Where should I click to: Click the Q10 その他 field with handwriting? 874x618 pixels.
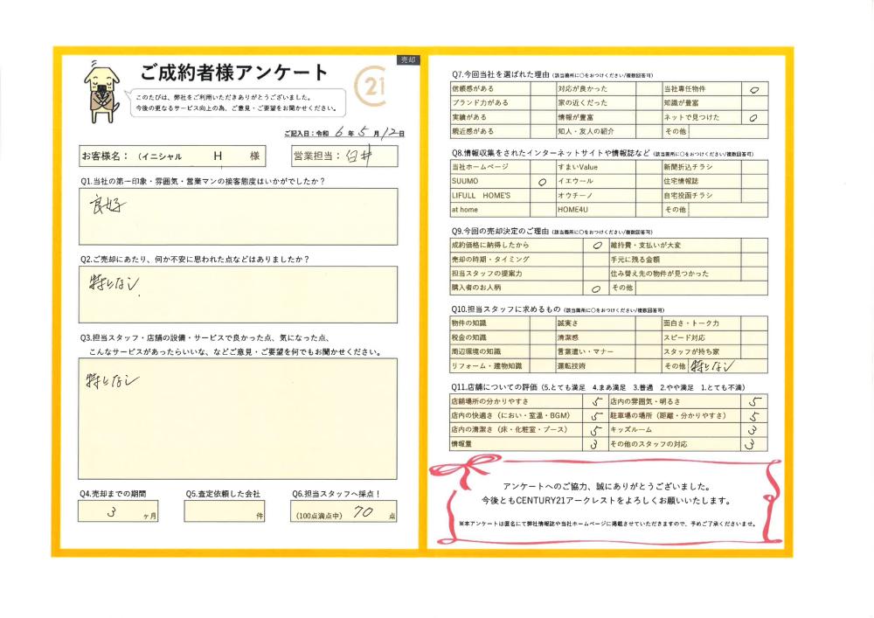tap(727, 366)
